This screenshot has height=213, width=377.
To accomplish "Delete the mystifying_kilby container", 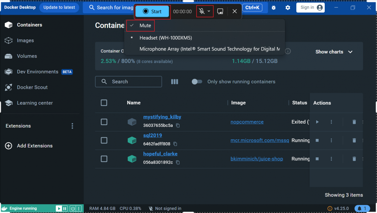I will point(354,122).
